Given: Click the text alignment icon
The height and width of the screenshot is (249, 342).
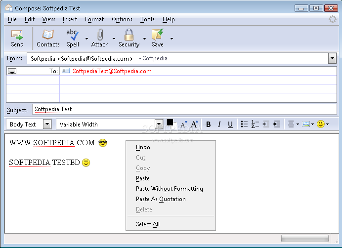Looking at the screenshot, I should coord(291,124).
